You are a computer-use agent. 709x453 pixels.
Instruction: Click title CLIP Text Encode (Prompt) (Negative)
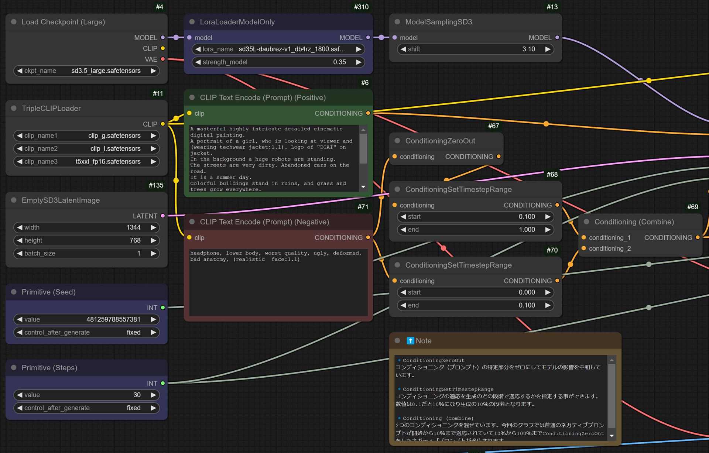coord(264,222)
